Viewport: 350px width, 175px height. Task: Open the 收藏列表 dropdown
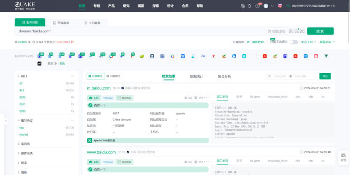click(x=327, y=42)
